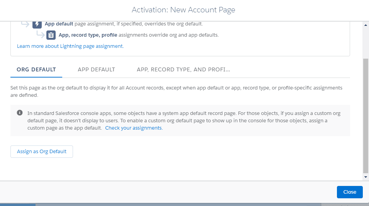The height and width of the screenshot is (206, 369).
Task: Select the ORG DEFAULT tab
Action: pos(36,69)
